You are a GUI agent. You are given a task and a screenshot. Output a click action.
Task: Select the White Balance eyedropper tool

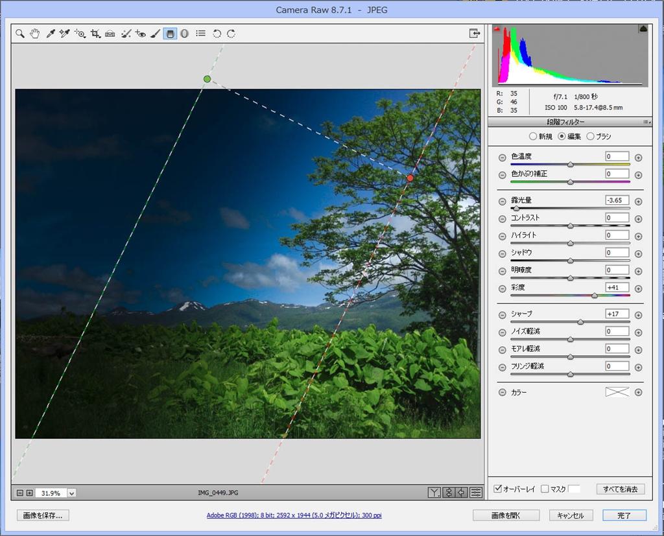[x=51, y=34]
